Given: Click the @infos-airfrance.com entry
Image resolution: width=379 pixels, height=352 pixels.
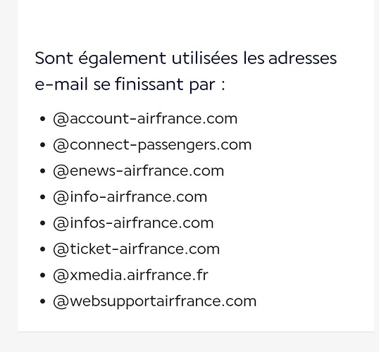Looking at the screenshot, I should click(x=133, y=223).
